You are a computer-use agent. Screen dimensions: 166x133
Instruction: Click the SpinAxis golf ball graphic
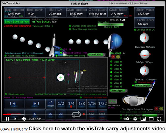(144, 70)
